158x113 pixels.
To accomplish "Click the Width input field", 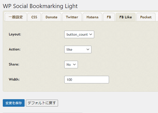I will pyautogui.click(x=86, y=80).
